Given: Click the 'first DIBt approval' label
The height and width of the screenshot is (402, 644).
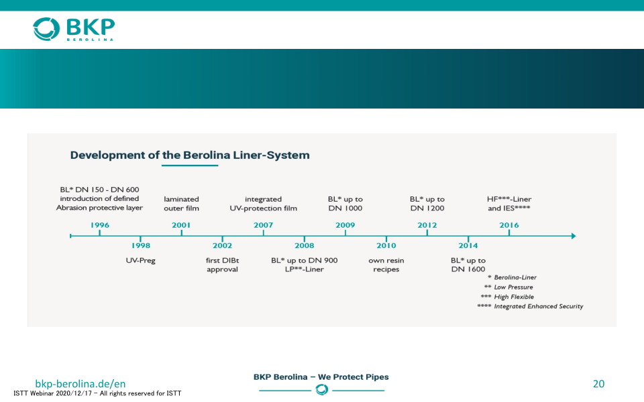Looking at the screenshot, I should 222,265.
